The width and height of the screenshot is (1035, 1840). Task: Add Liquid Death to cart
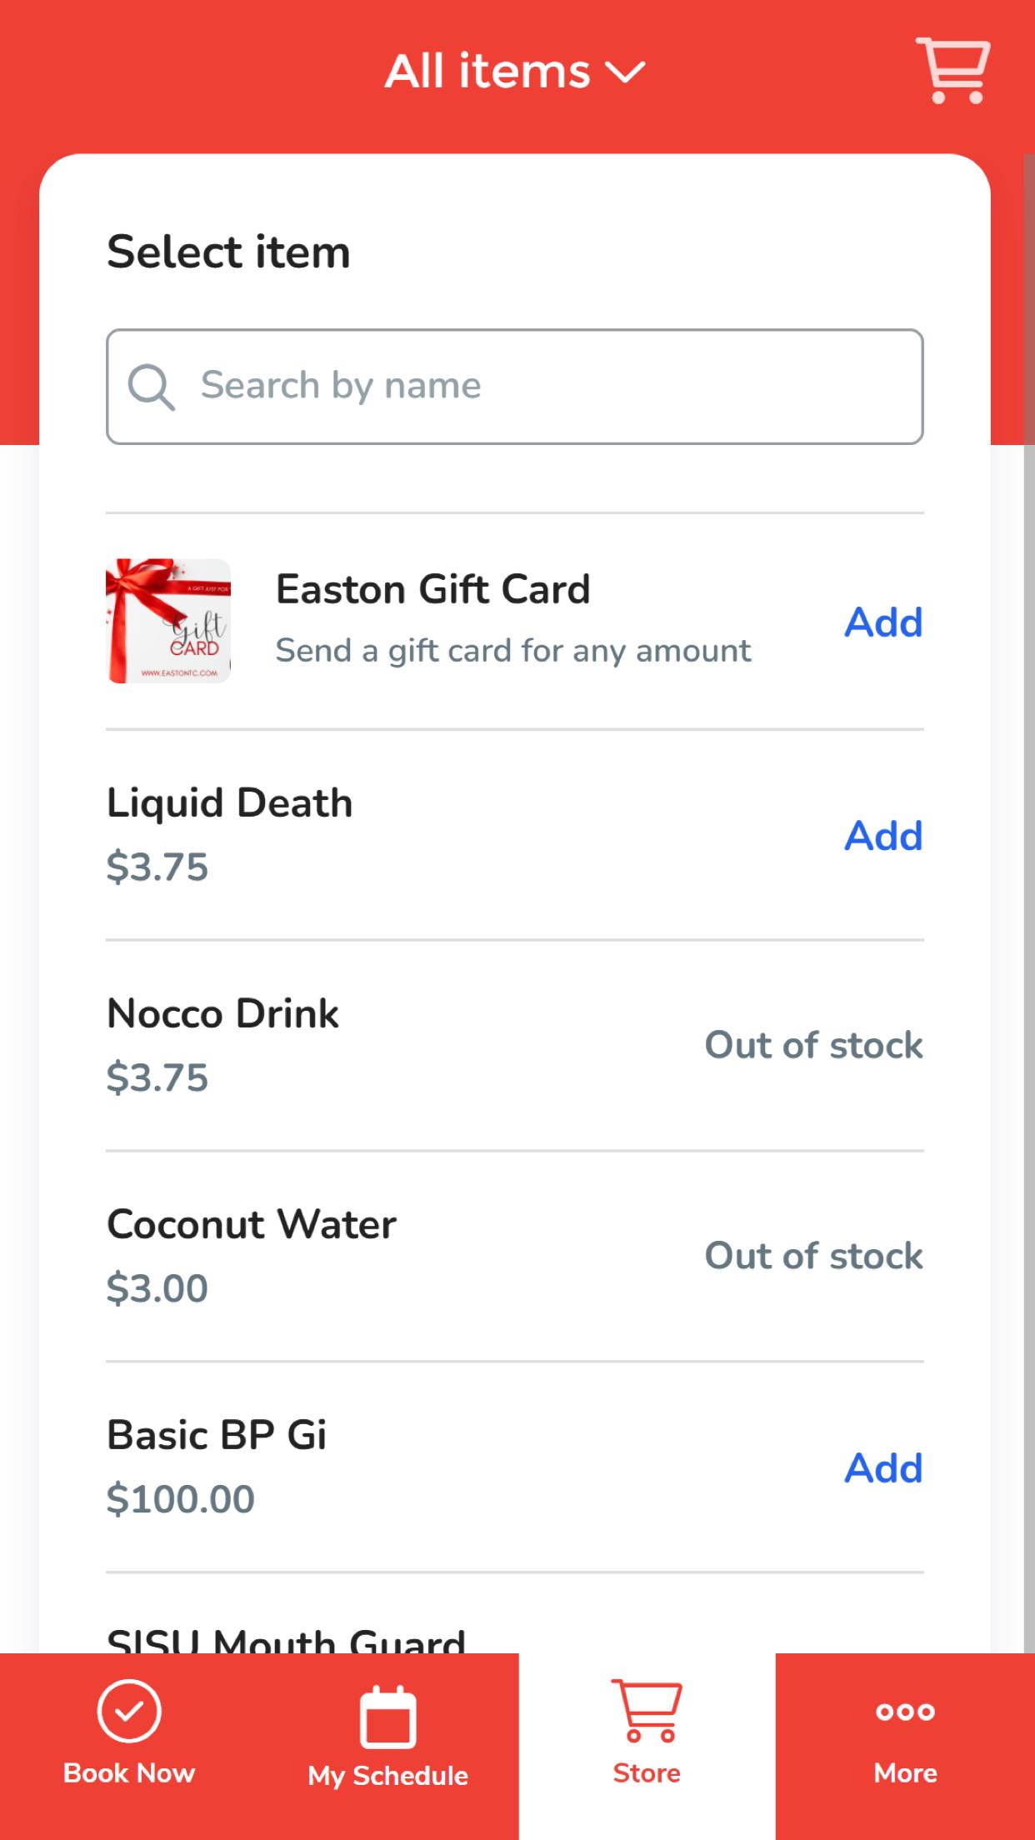tap(883, 835)
